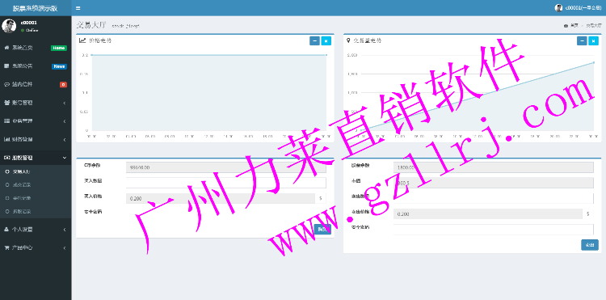Click the bar chart icon of 财务管理
Viewport: 606px width, 300px height.
click(6, 139)
